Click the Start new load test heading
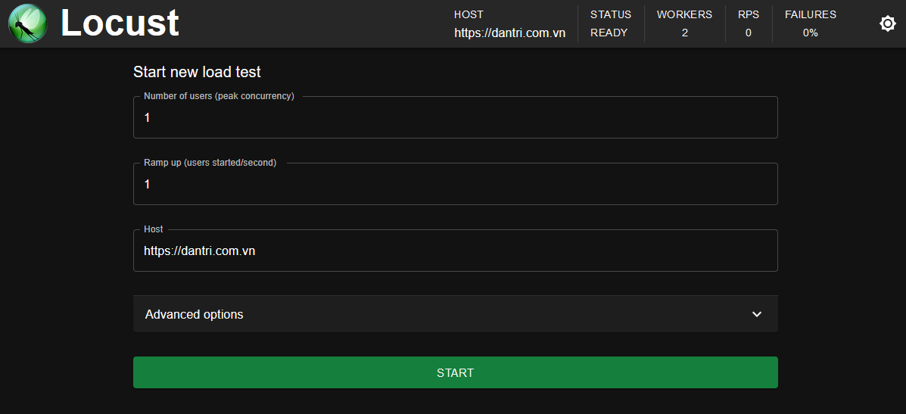The height and width of the screenshot is (414, 906). coord(197,72)
